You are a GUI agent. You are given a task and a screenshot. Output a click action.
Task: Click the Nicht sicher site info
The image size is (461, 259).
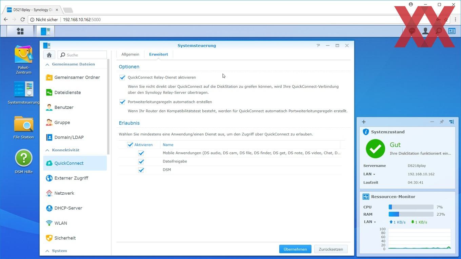click(43, 20)
